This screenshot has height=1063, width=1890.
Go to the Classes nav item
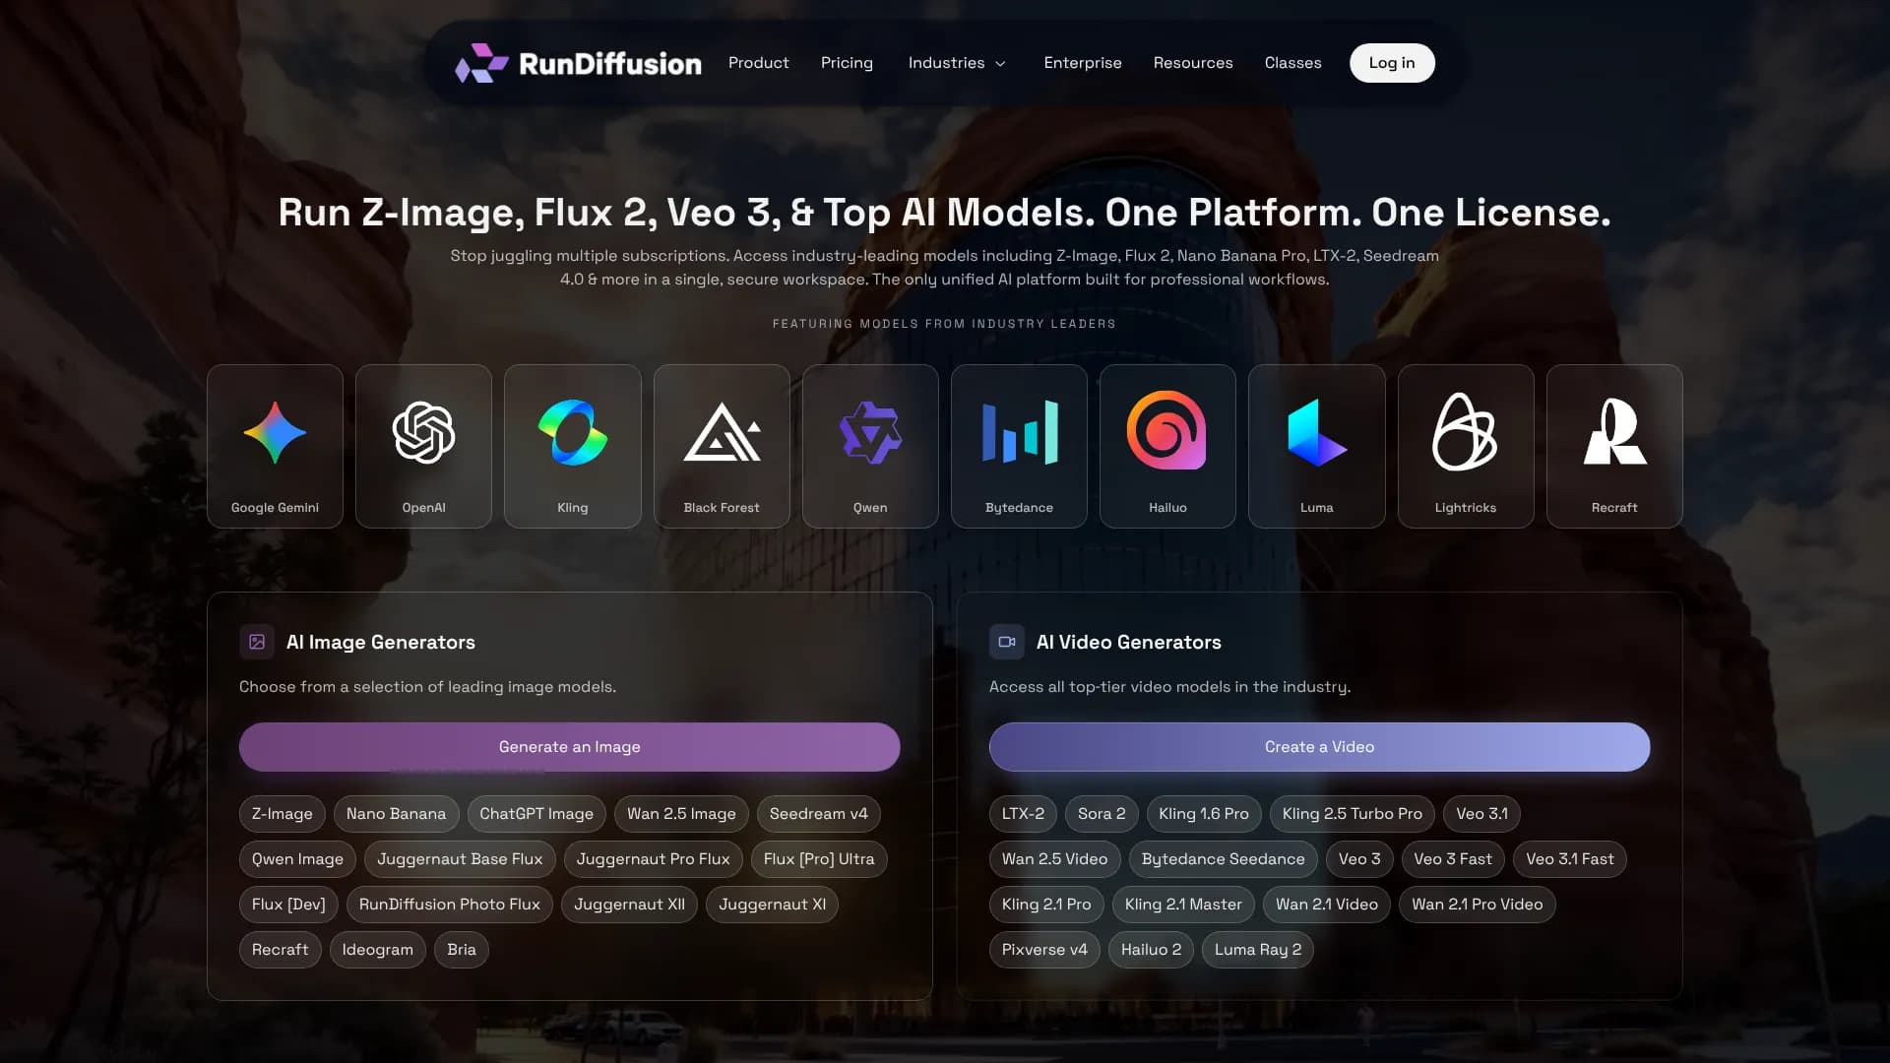1292,63
